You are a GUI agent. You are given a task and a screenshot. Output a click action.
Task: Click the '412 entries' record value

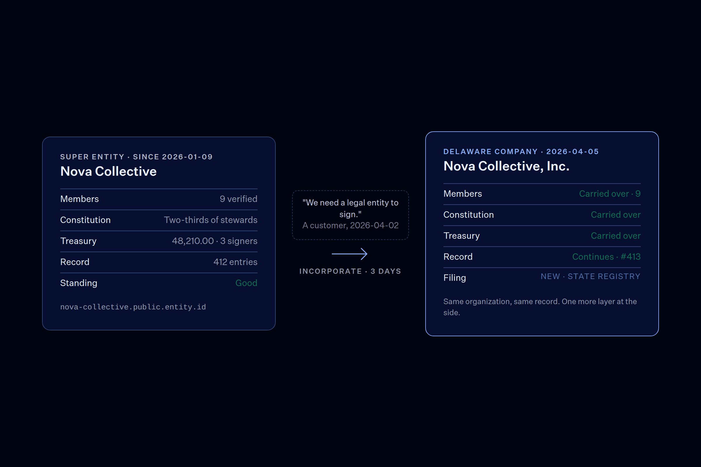click(235, 262)
